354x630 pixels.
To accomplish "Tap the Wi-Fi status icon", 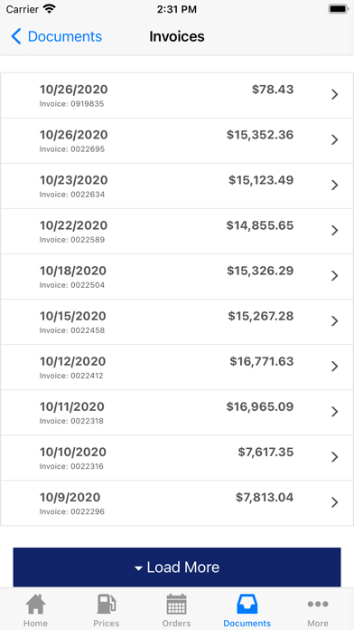I will point(50,9).
